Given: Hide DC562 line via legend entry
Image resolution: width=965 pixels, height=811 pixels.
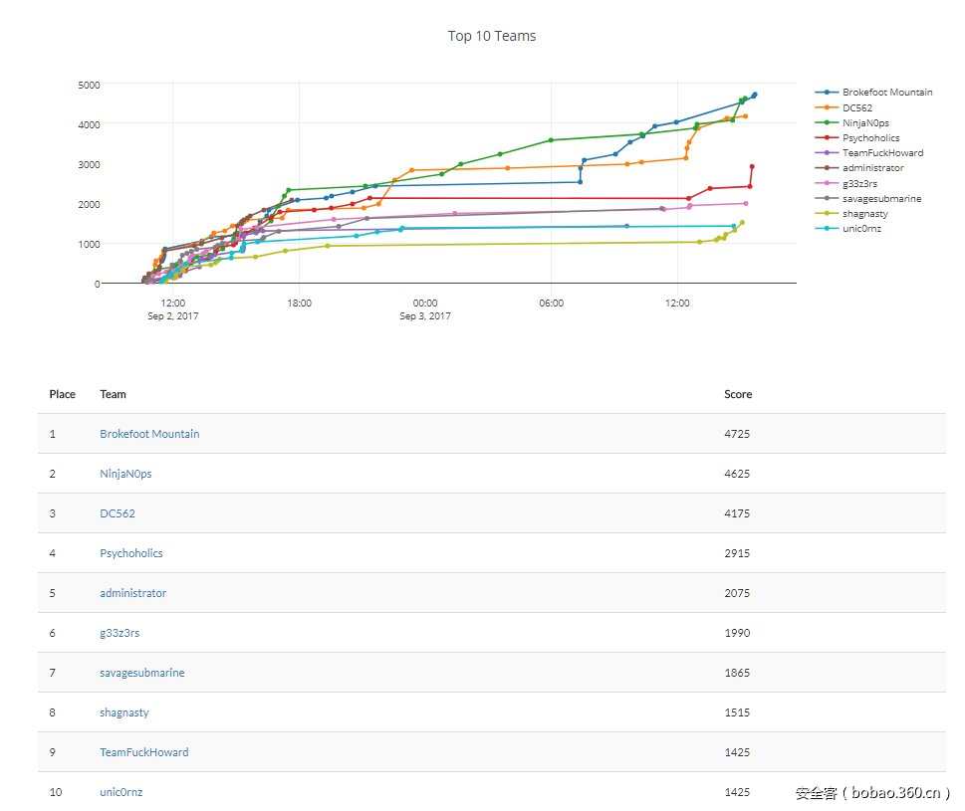Looking at the screenshot, I should [857, 107].
